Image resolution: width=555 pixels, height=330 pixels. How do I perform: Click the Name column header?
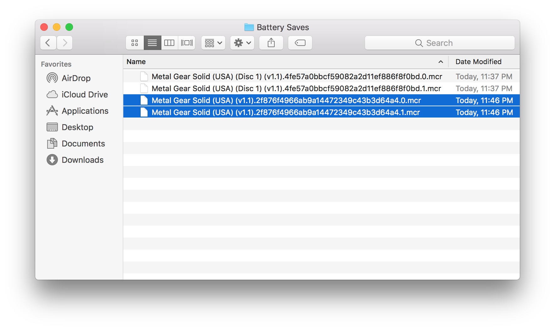click(x=136, y=62)
